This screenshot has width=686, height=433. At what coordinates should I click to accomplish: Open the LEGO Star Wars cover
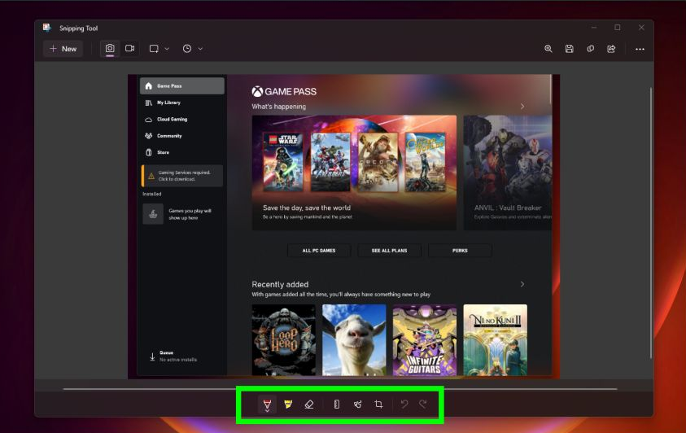tap(283, 162)
